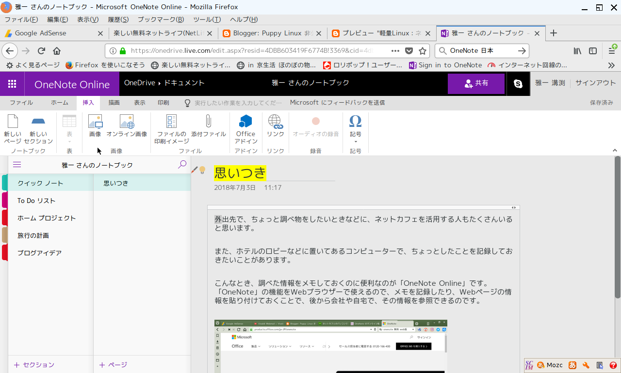Select クイック ノート section
Viewport: 621px width, 373px height.
coord(50,183)
